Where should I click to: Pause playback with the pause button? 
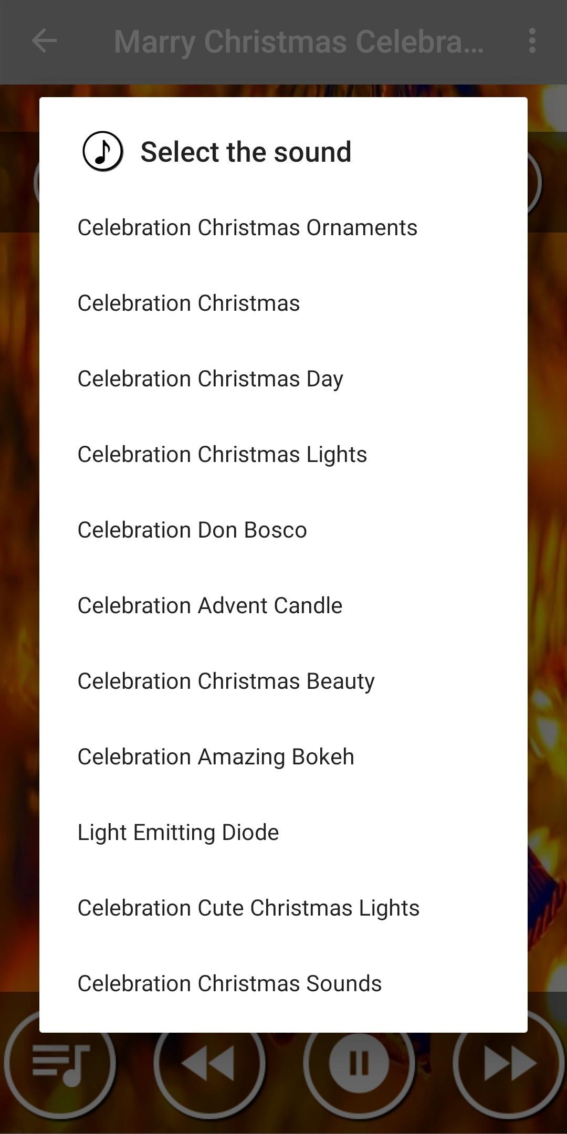(359, 1063)
